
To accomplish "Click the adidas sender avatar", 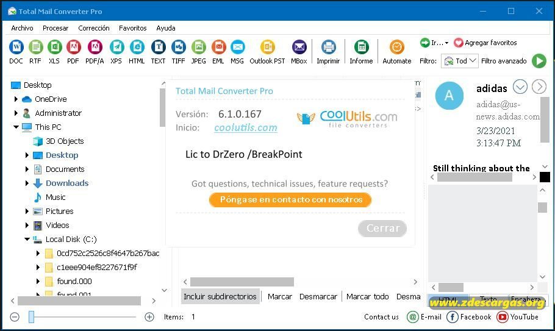I will pyautogui.click(x=449, y=96).
